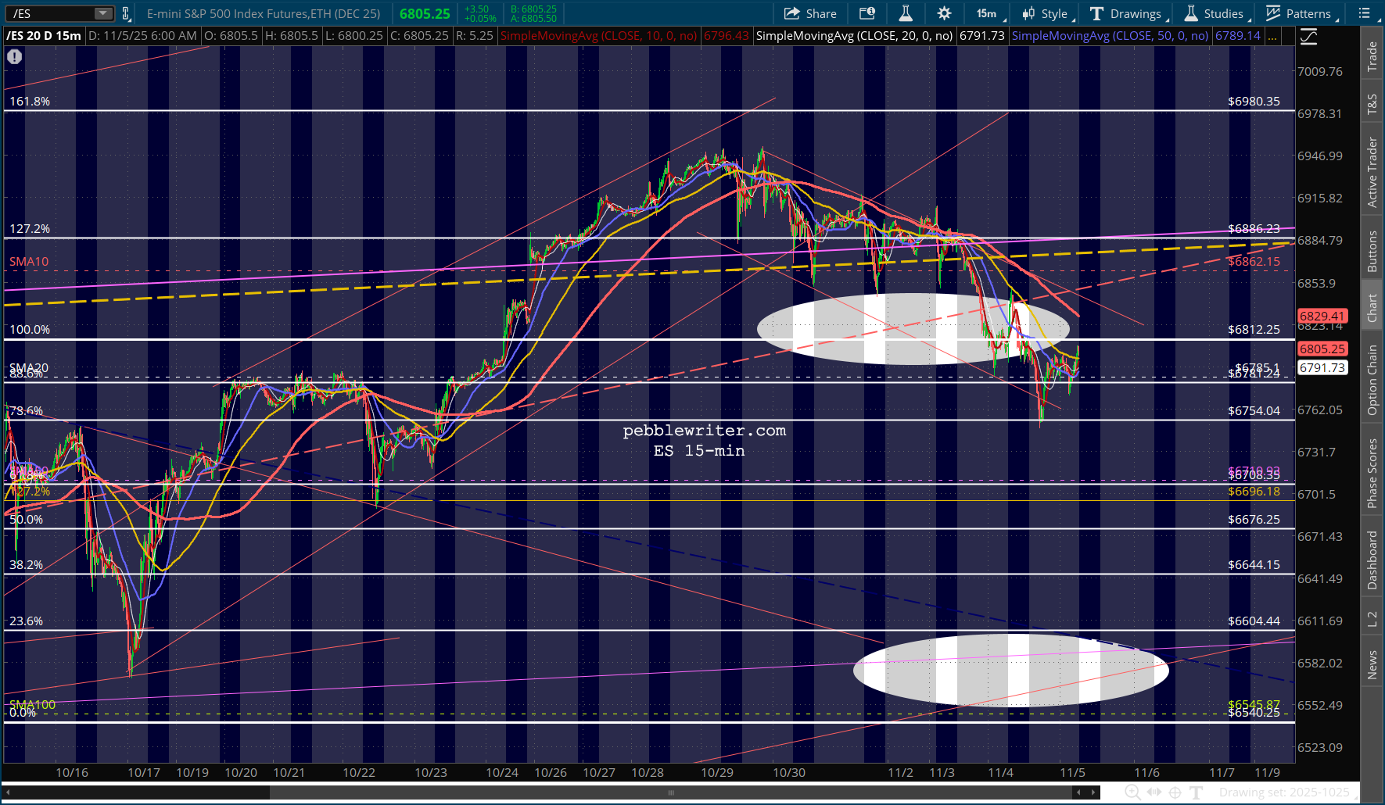
Task: Click the green 6805.25 last price in the header
Action: (425, 13)
